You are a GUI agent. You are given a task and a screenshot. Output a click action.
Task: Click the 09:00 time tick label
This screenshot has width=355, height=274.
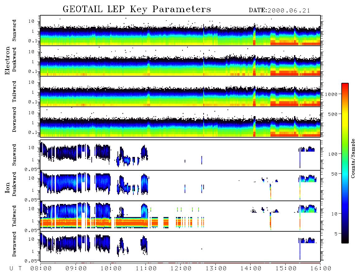[76, 268]
